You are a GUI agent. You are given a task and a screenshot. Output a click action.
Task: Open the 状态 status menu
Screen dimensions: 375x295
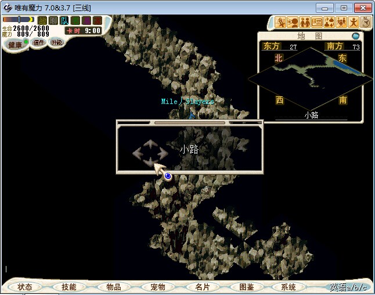click(x=25, y=287)
